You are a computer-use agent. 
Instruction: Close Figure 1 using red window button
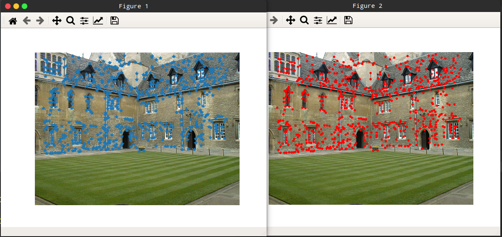tap(8, 6)
